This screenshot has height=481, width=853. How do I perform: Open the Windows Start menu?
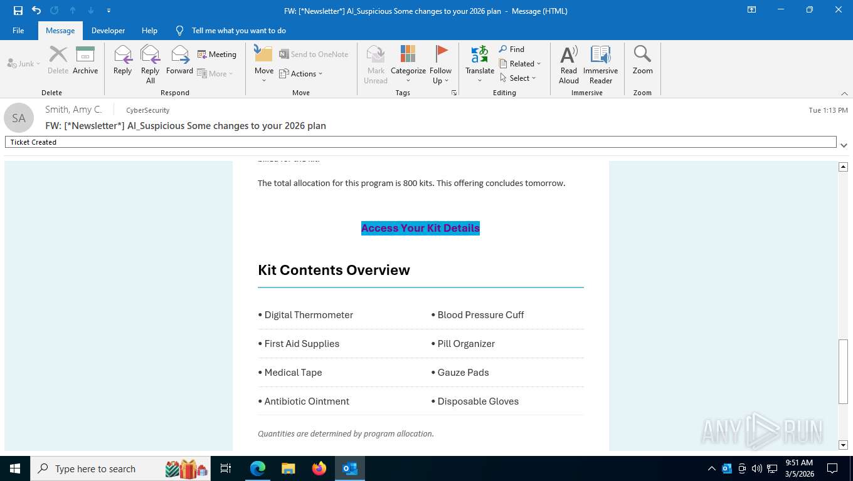pos(14,468)
